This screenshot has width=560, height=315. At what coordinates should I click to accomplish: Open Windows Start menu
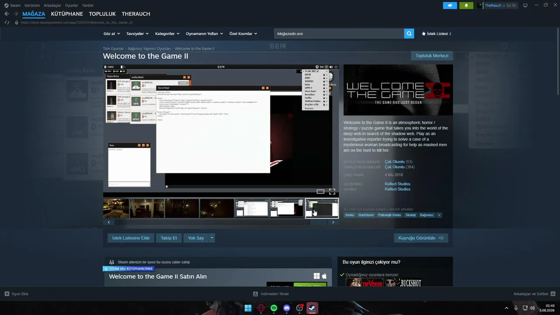coord(248,308)
